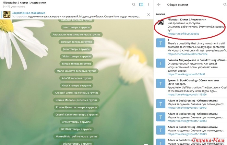Click the '6 июня' date header
Screen dimensions: 227x145
point(161,14)
